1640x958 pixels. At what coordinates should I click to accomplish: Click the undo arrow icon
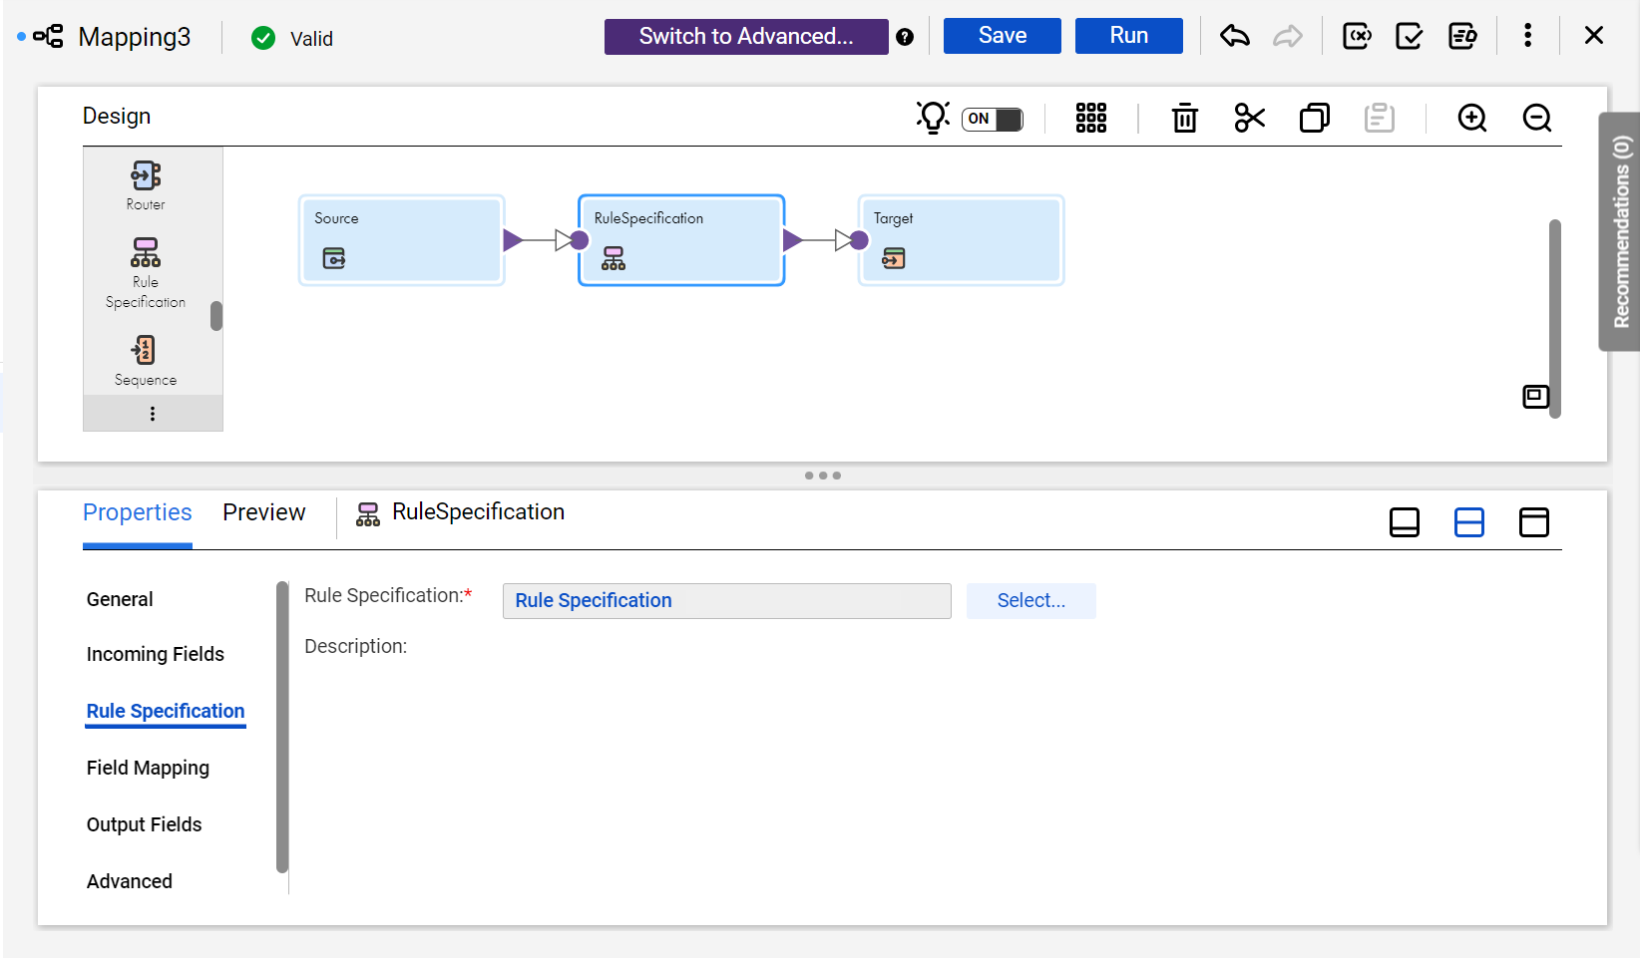point(1235,37)
